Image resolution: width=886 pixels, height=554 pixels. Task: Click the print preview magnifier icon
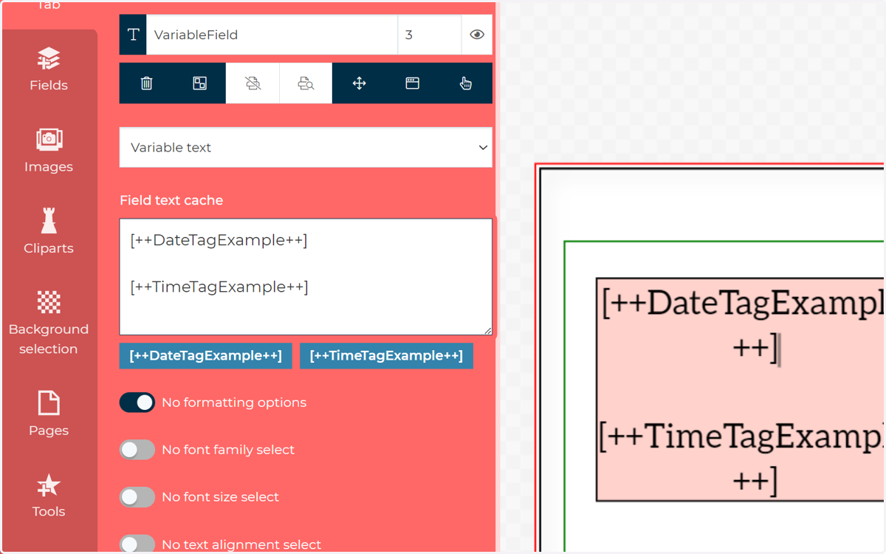306,83
